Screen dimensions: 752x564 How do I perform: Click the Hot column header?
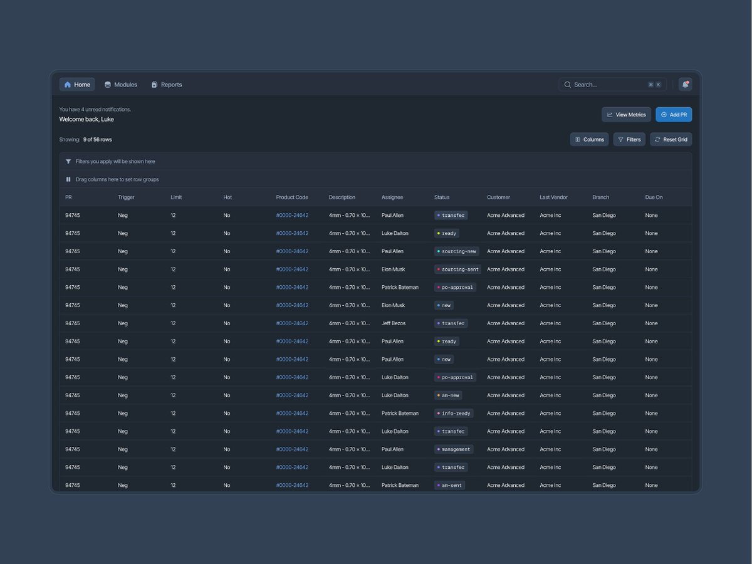click(227, 197)
